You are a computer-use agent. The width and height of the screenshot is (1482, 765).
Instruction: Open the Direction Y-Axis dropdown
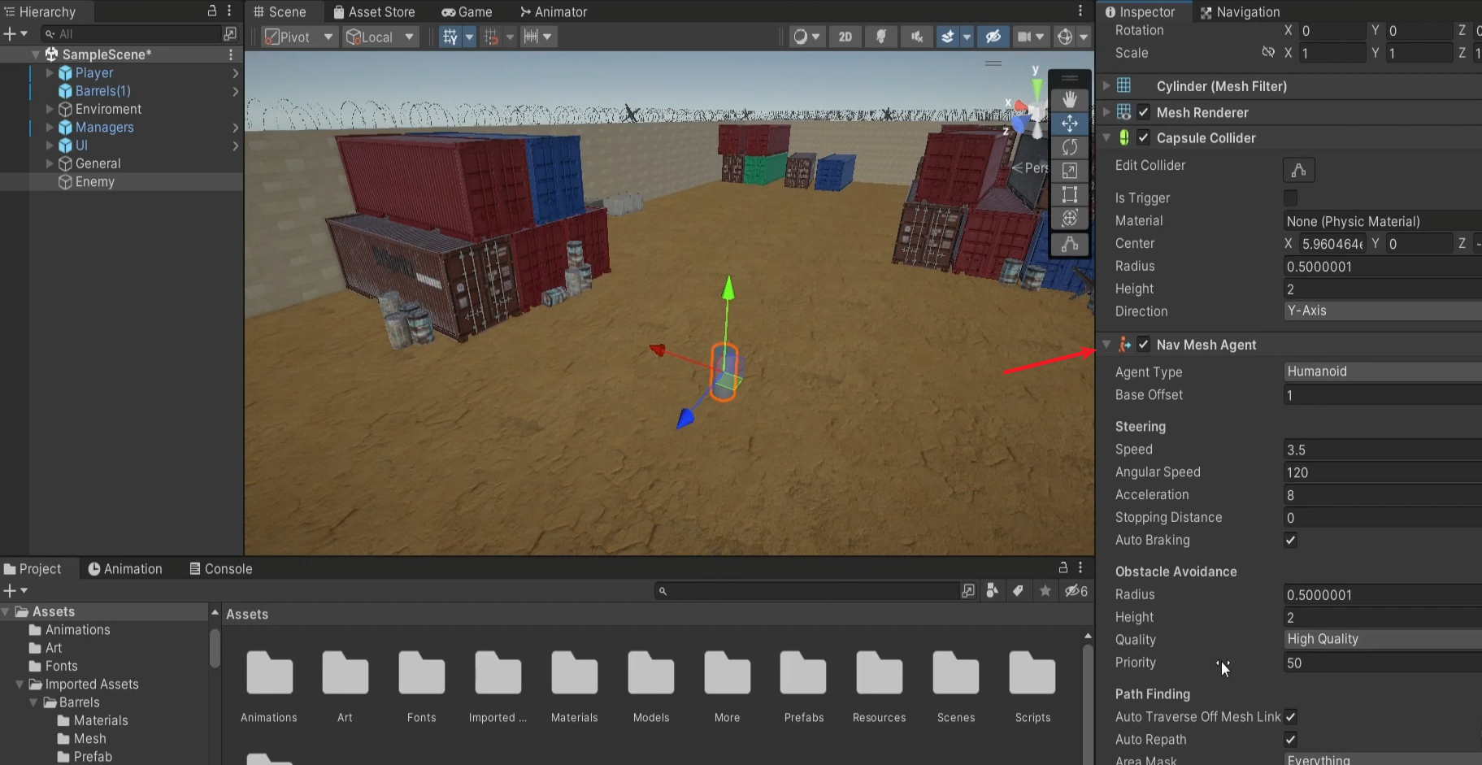[1382, 311]
